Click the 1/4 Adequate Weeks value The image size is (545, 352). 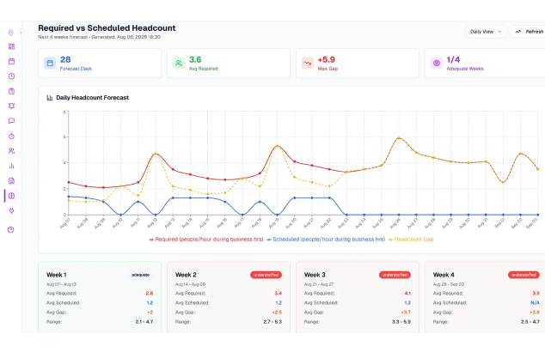pyautogui.click(x=453, y=60)
